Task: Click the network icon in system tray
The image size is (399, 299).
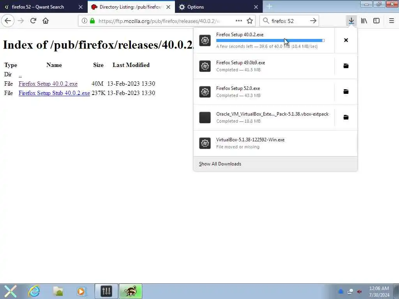Action: pyautogui.click(x=350, y=292)
